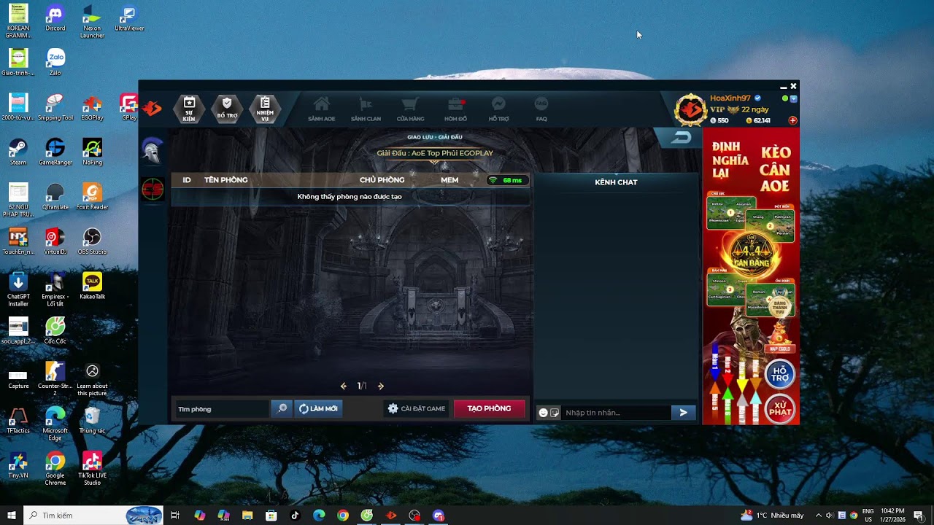Screen dimensions: 934x525
Task: Open Nexon Launcher desktop shortcut
Action: tap(92, 22)
